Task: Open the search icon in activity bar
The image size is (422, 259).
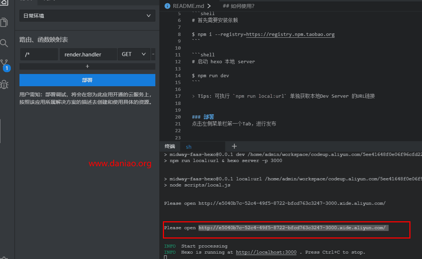Action: (x=4, y=43)
